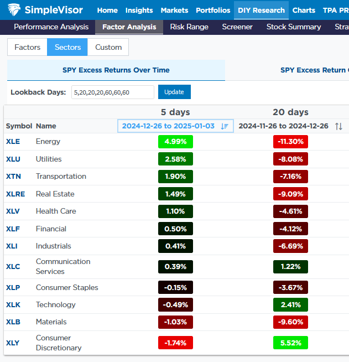Open the Screener tab

point(237,27)
